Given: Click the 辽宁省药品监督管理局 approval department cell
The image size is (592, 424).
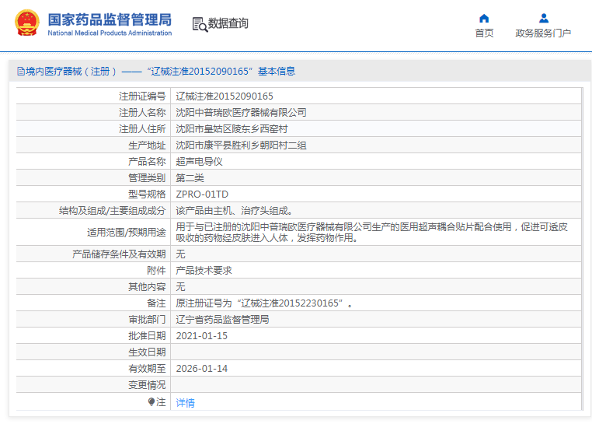Looking at the screenshot, I should pyautogui.click(x=222, y=320).
